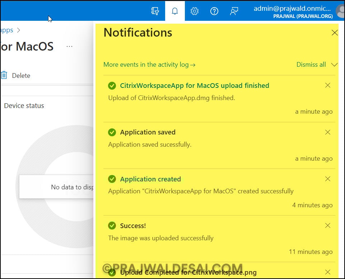Click 'Application saved sucessfully.' text
Viewport: 345px width, 279px height.
click(150, 145)
